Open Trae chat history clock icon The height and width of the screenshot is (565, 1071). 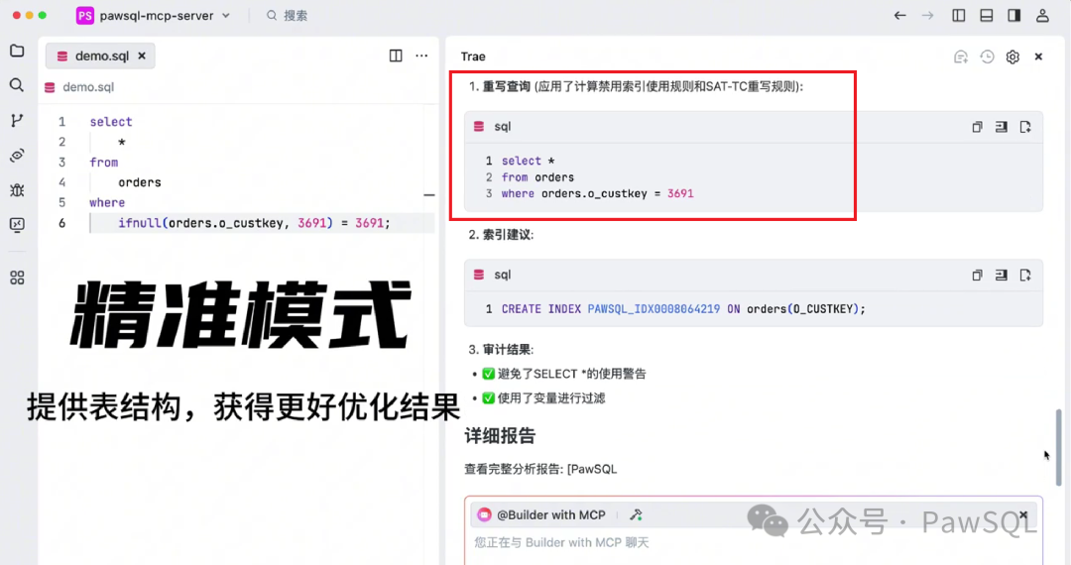(x=987, y=56)
